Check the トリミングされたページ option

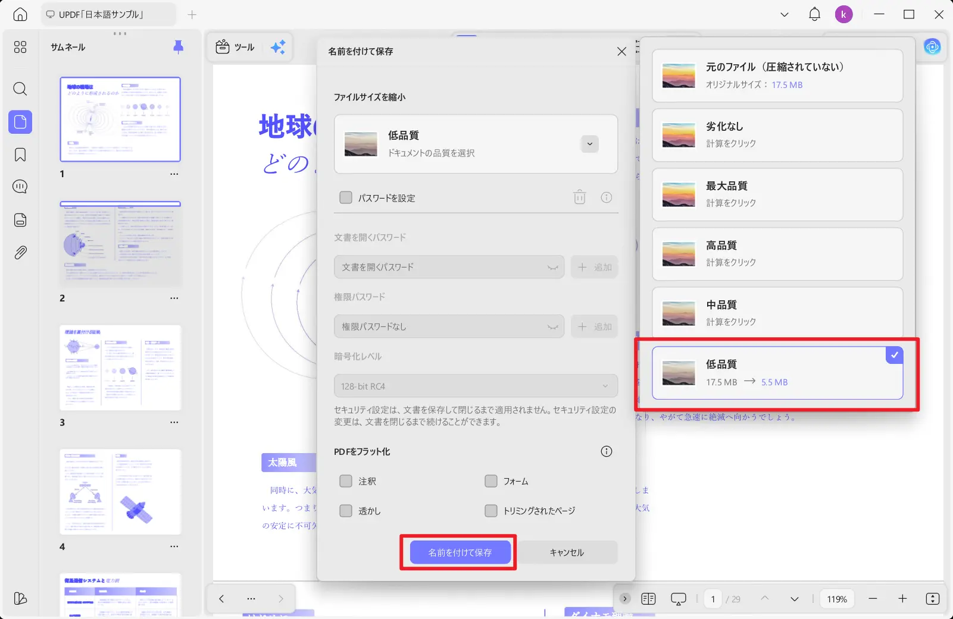491,511
